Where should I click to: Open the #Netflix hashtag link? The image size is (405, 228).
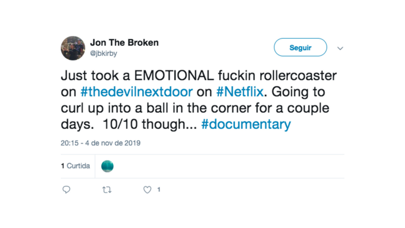240,92
